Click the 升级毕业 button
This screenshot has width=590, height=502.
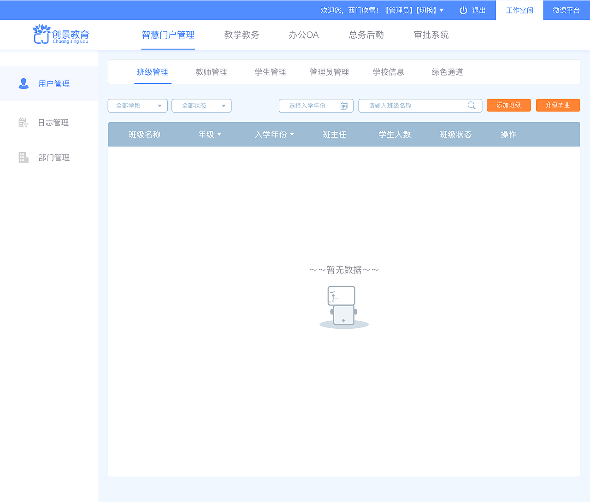pos(558,105)
